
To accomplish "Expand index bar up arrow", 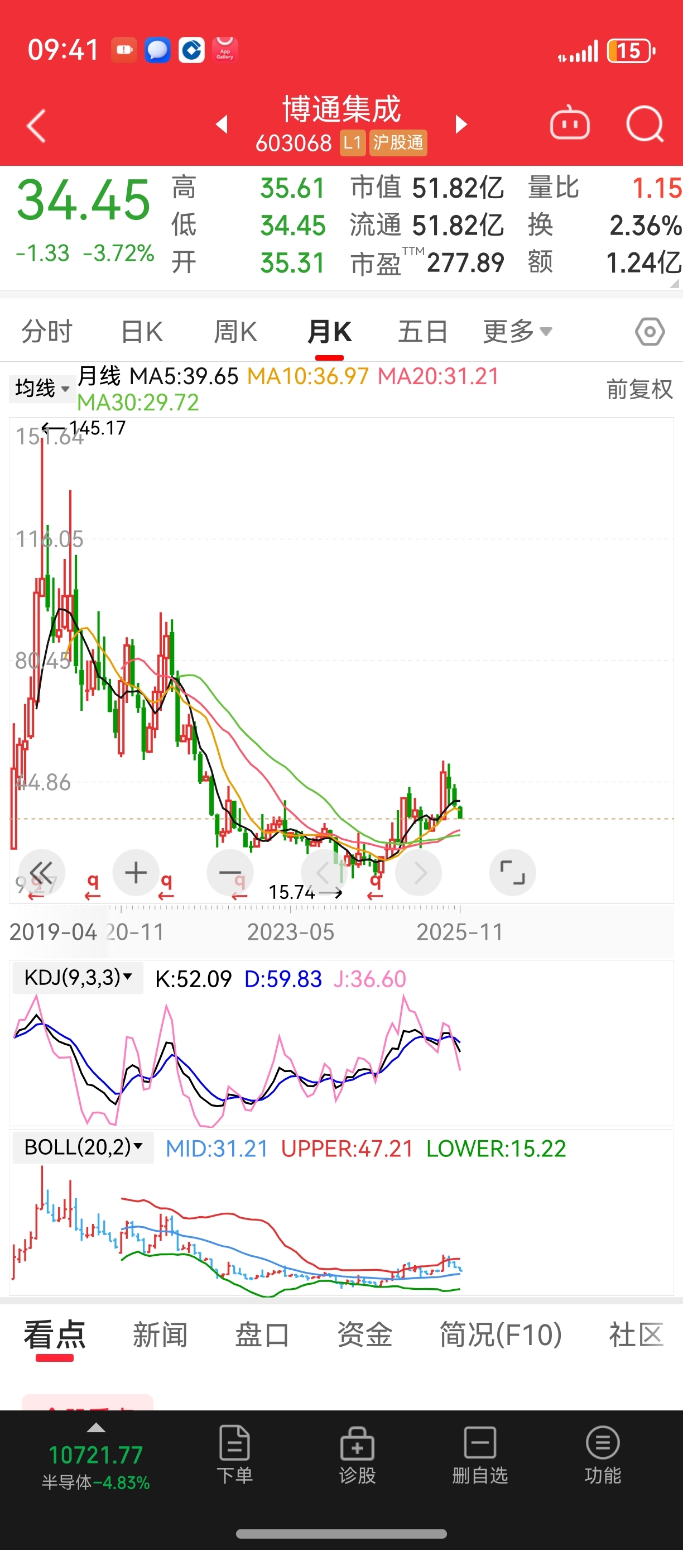I will (x=96, y=1428).
